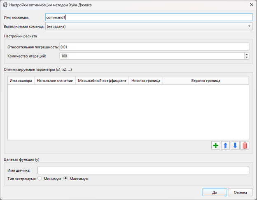The image size is (257, 200).
Task: Increase Количество итераций with up arrow
Action: coord(247,54)
